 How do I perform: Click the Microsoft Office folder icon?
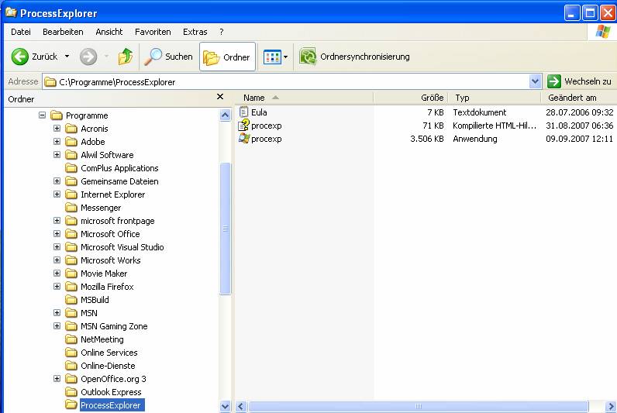[71, 234]
